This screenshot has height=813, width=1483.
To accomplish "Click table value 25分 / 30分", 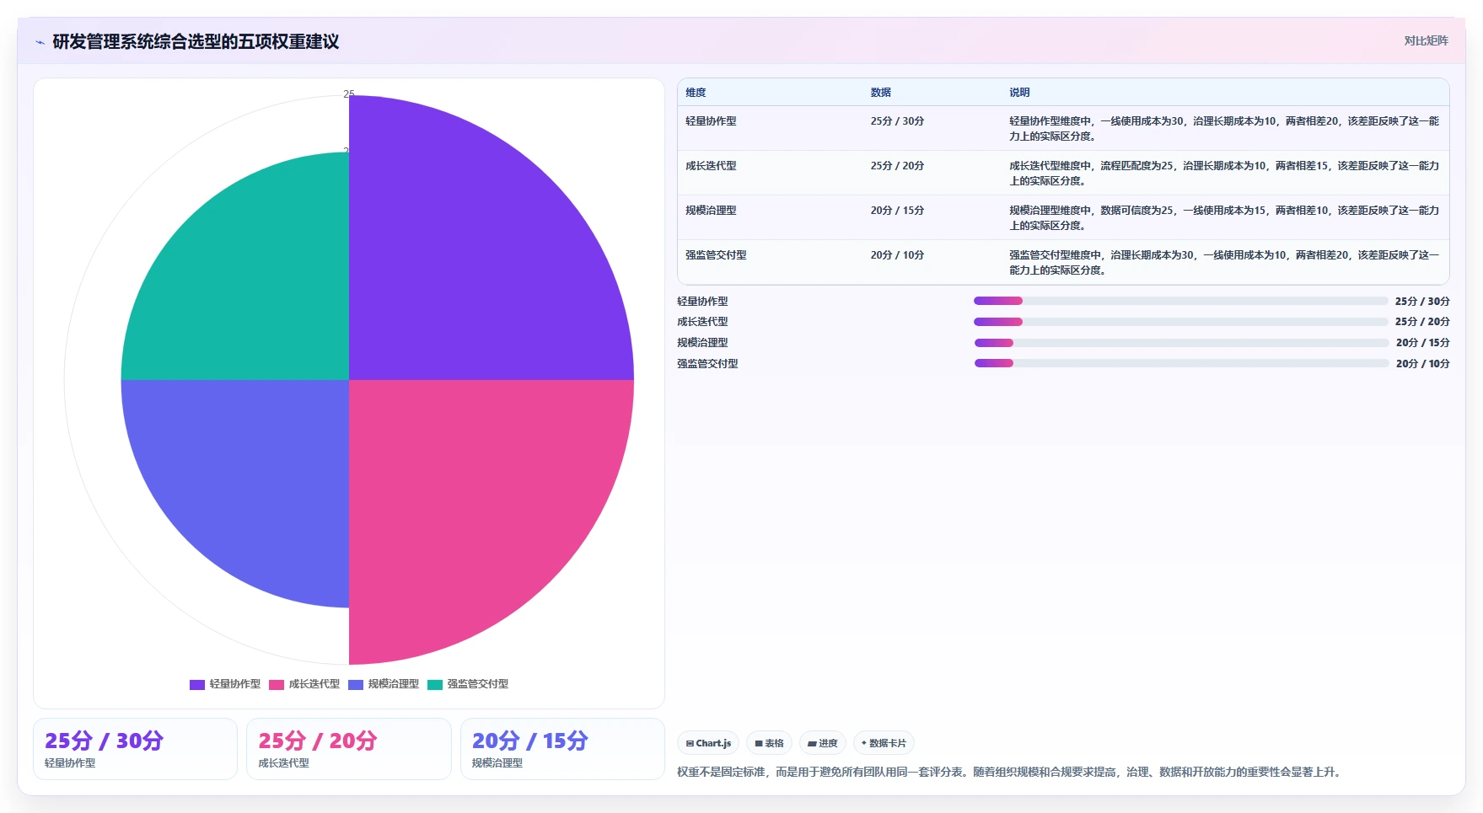I will point(897,121).
